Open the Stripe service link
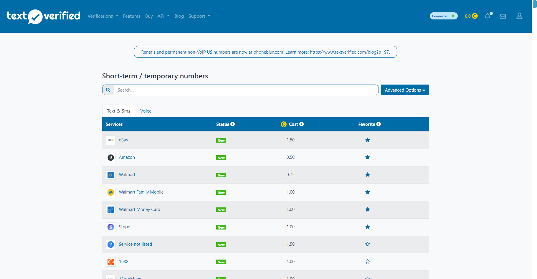The height and width of the screenshot is (279, 537). pyautogui.click(x=124, y=227)
